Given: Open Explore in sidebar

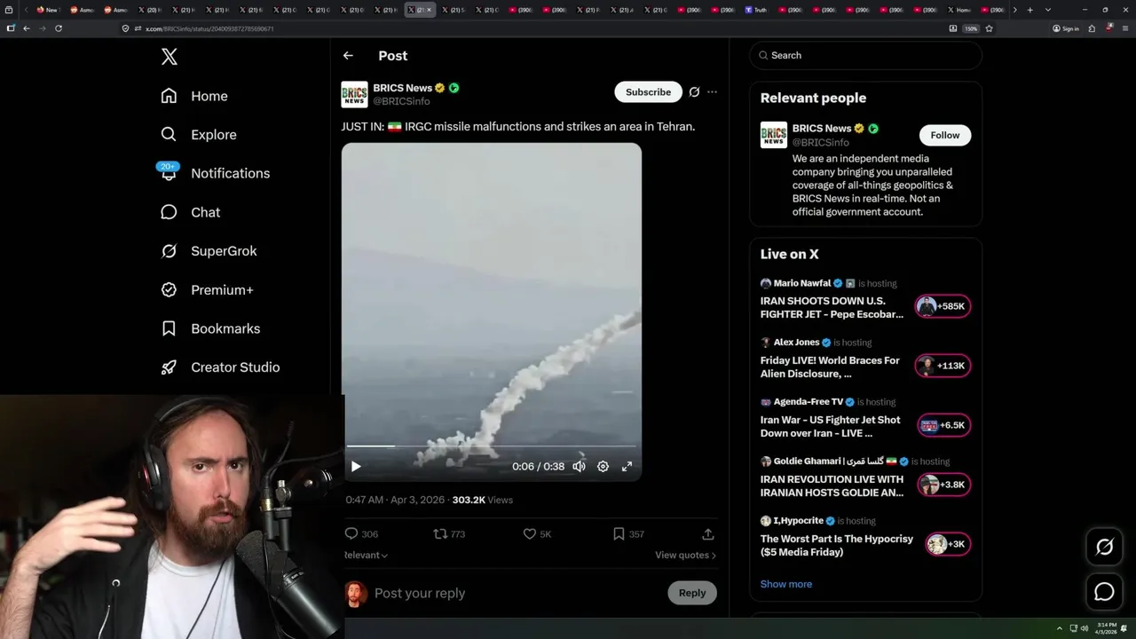Looking at the screenshot, I should (x=199, y=135).
